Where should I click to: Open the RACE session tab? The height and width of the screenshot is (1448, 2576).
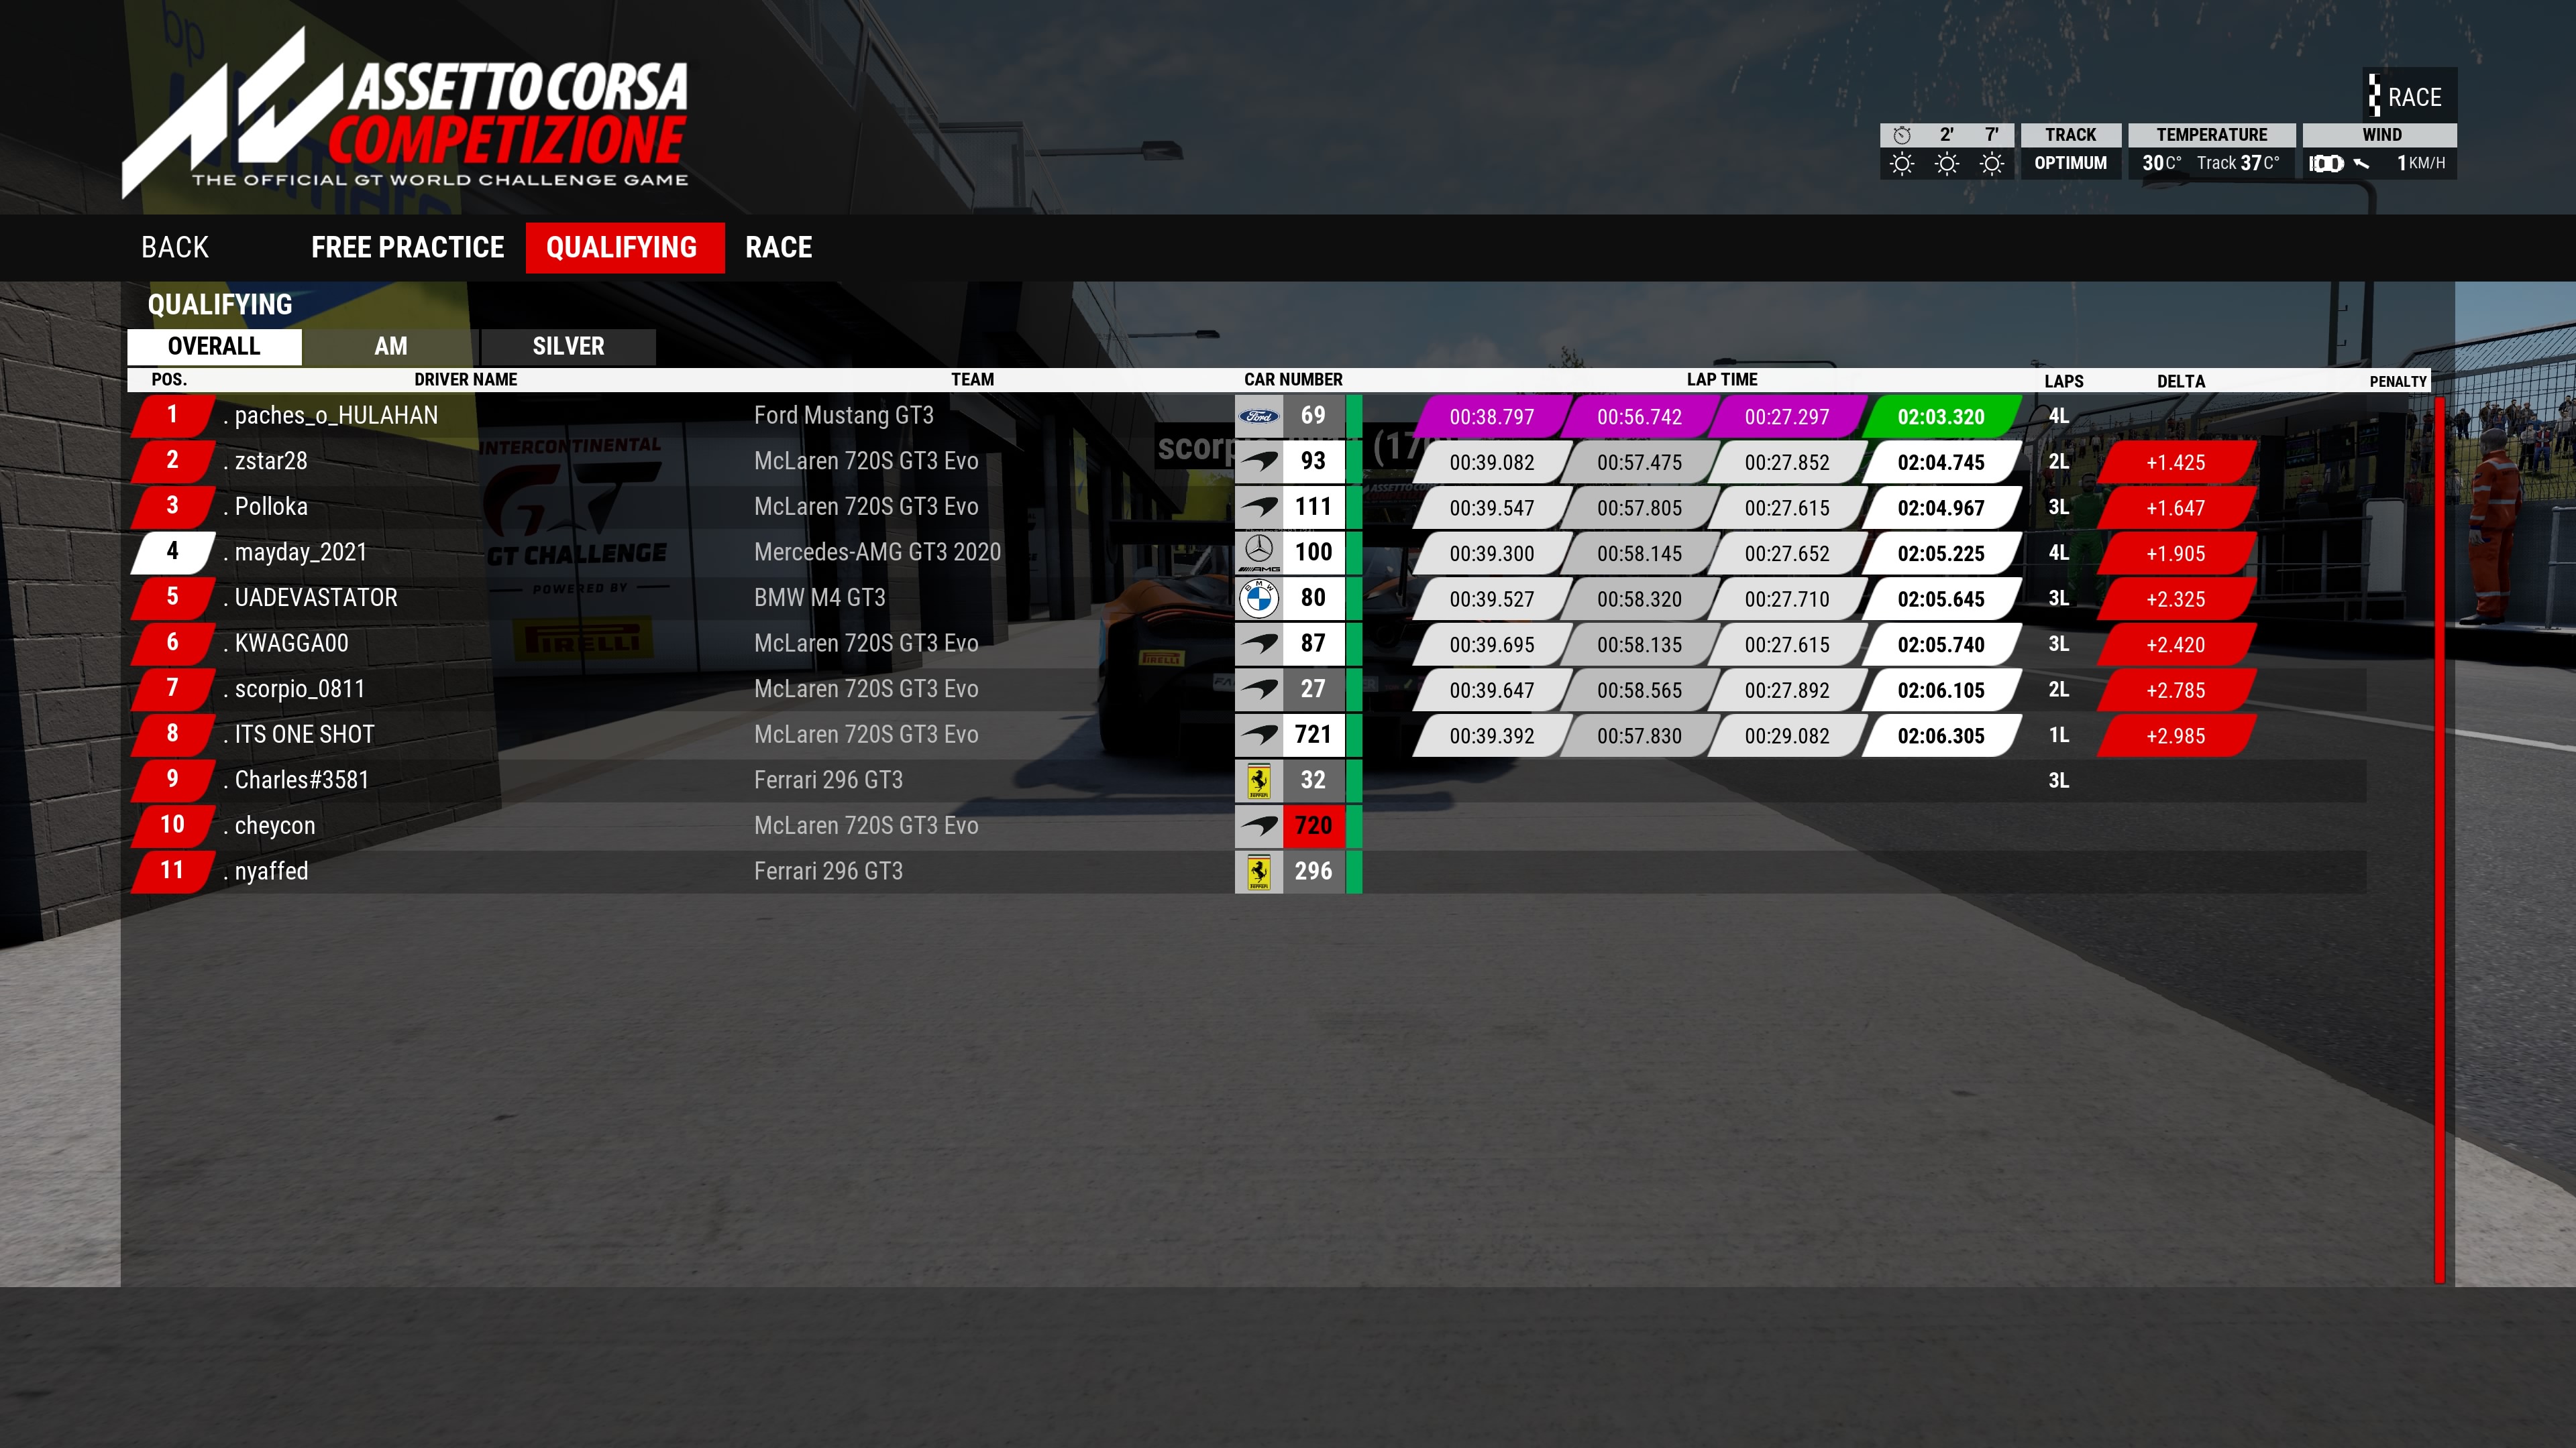point(778,247)
